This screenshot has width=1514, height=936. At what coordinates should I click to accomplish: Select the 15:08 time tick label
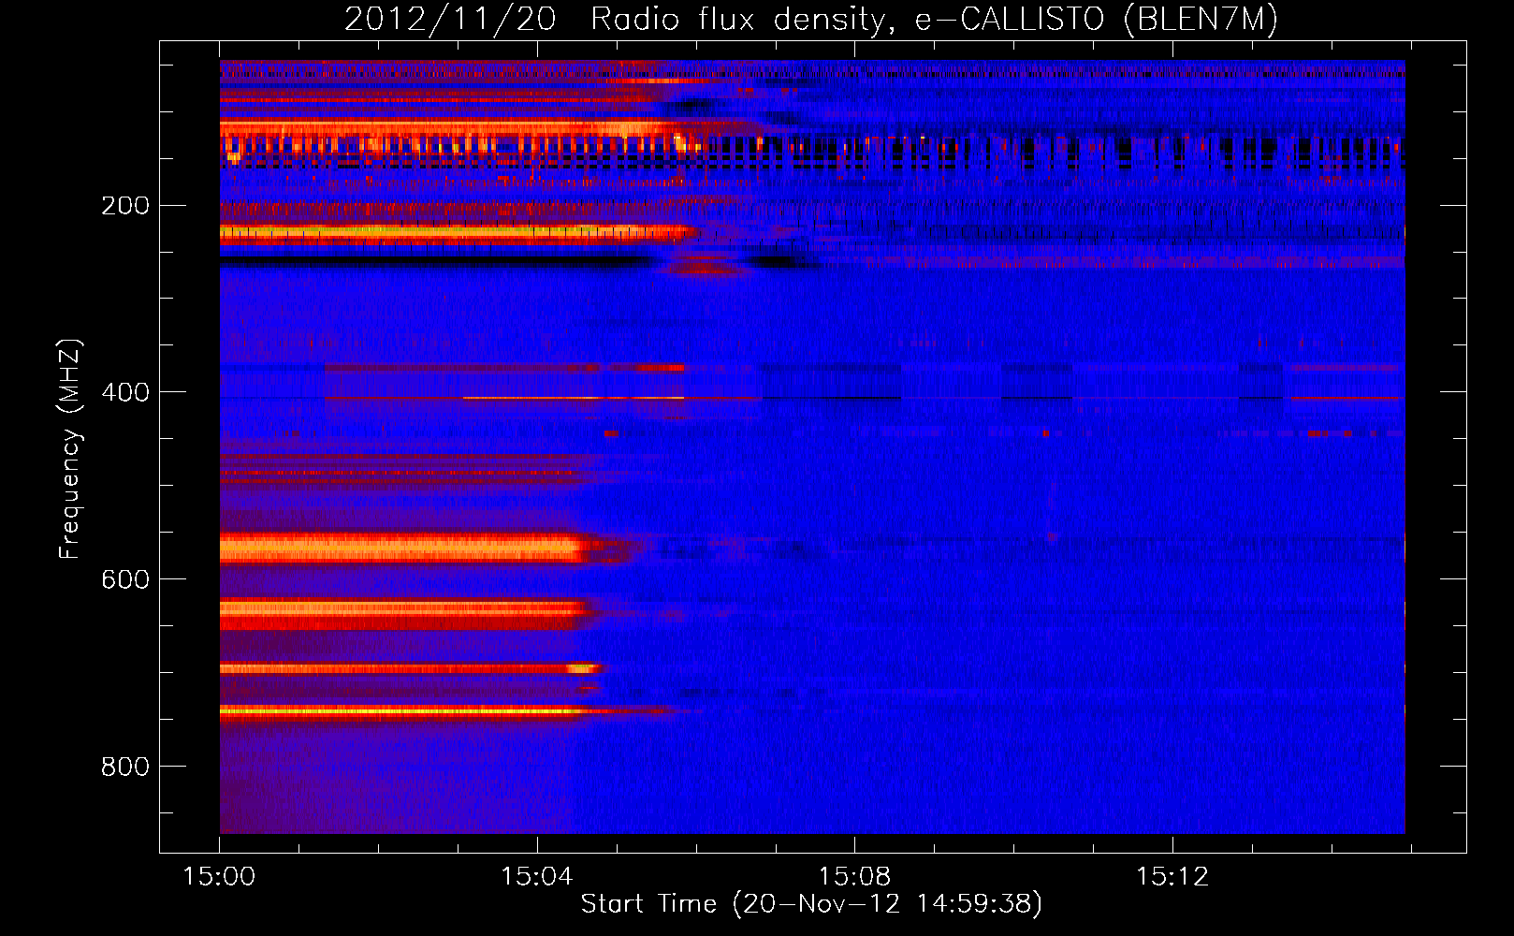(854, 877)
